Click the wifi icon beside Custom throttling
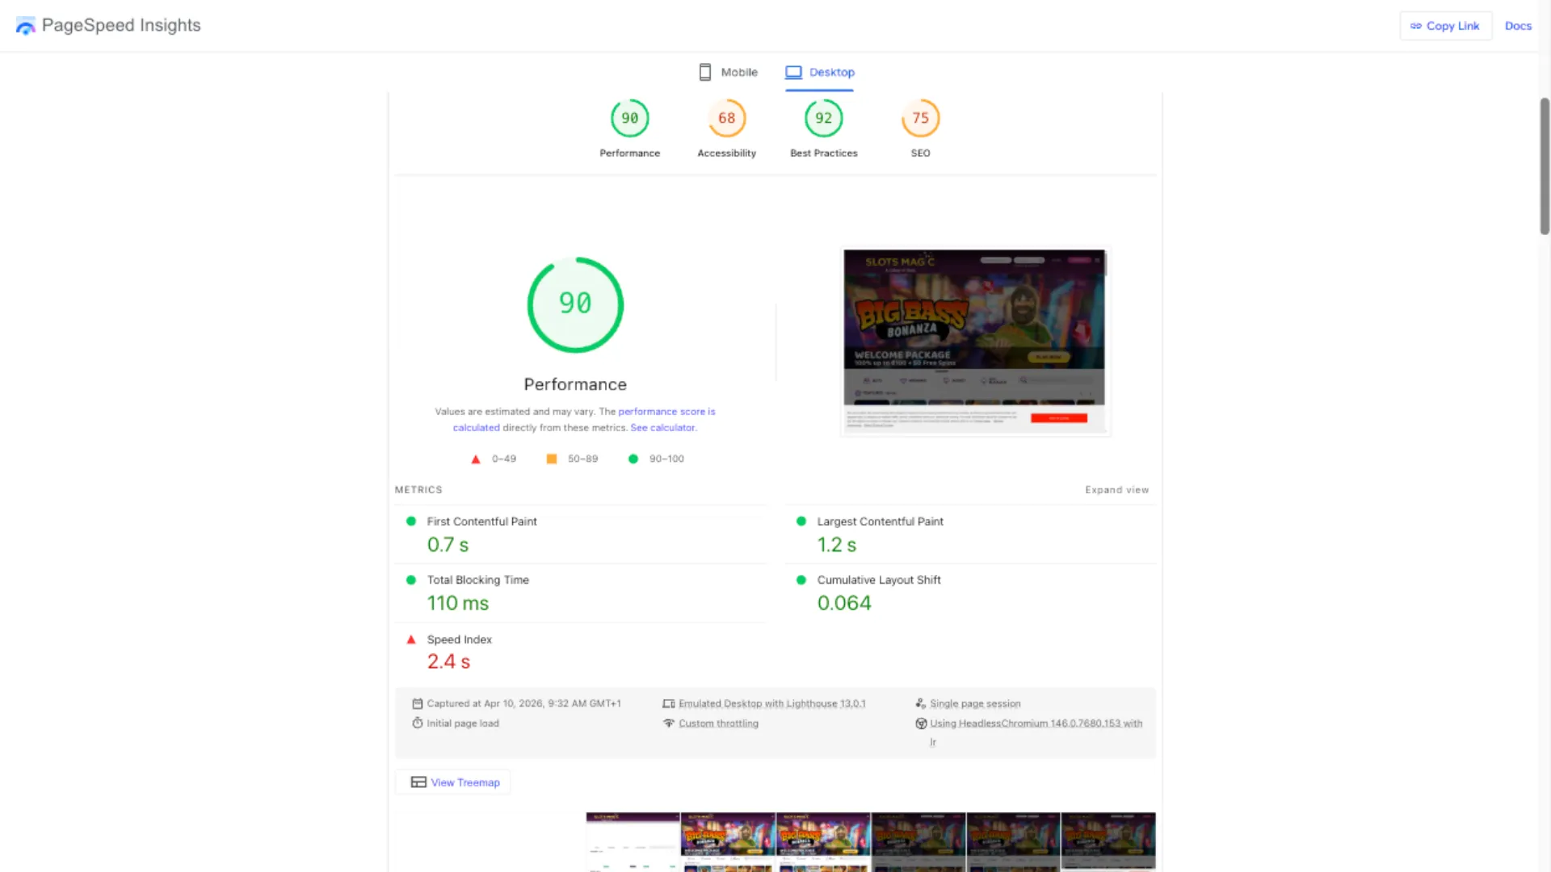The height and width of the screenshot is (872, 1551). point(669,723)
